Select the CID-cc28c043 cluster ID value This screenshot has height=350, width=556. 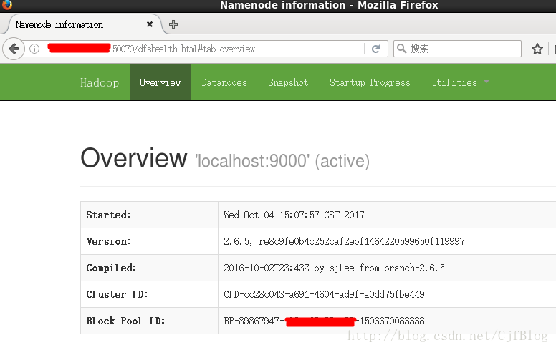tap(324, 294)
